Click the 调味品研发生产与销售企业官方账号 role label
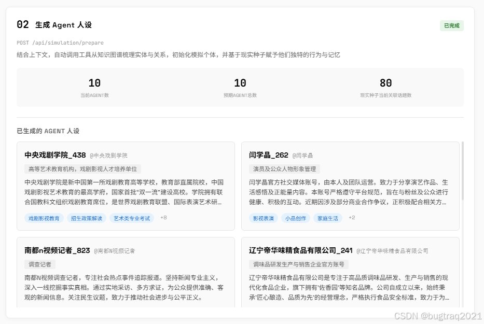The width and height of the screenshot is (484, 324). tap(299, 264)
